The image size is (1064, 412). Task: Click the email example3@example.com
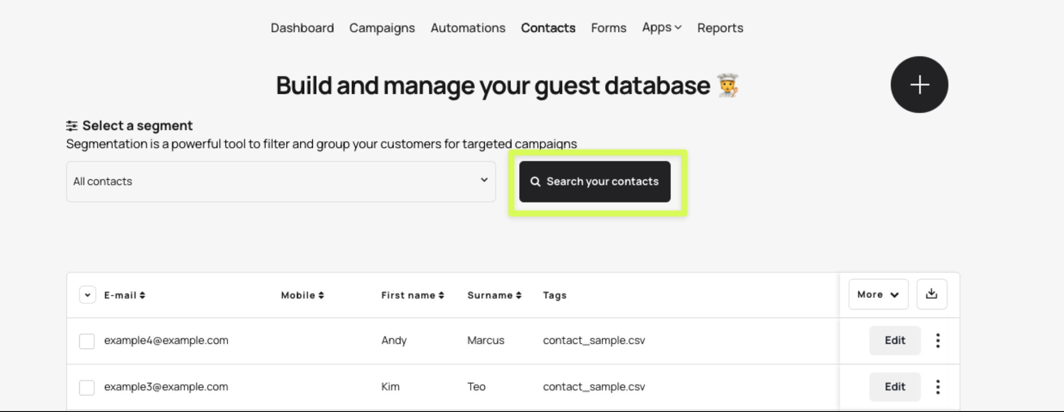166,387
